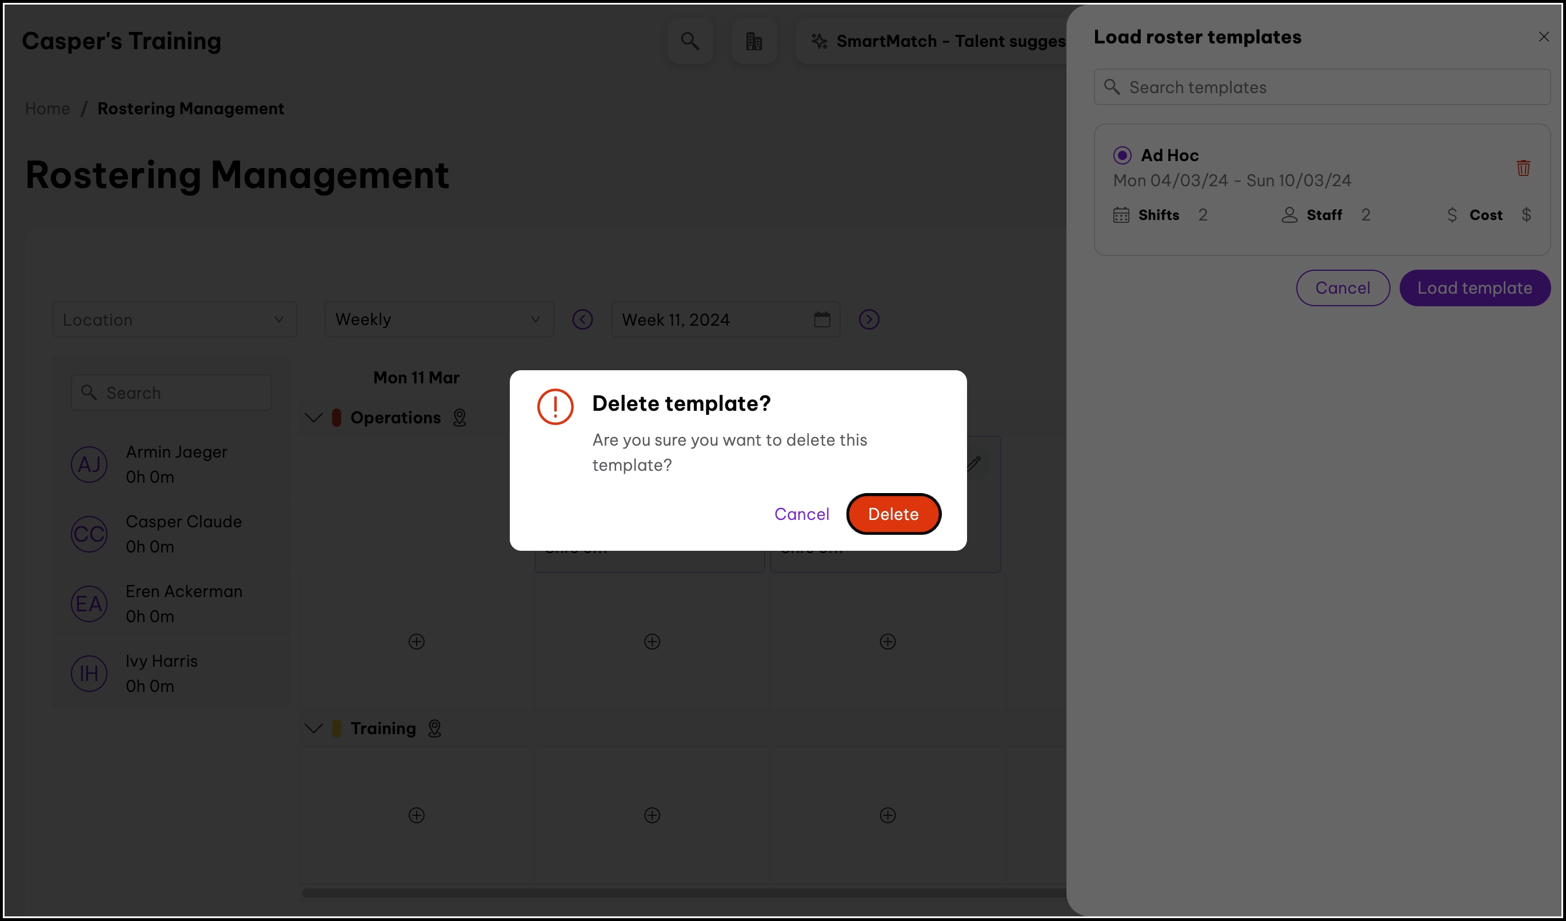
Task: Click the red trash icon for Ad Hoc template
Action: [1523, 167]
